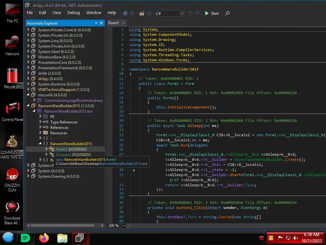Close the Form1 tab
The image size is (326, 245).
point(124,23)
